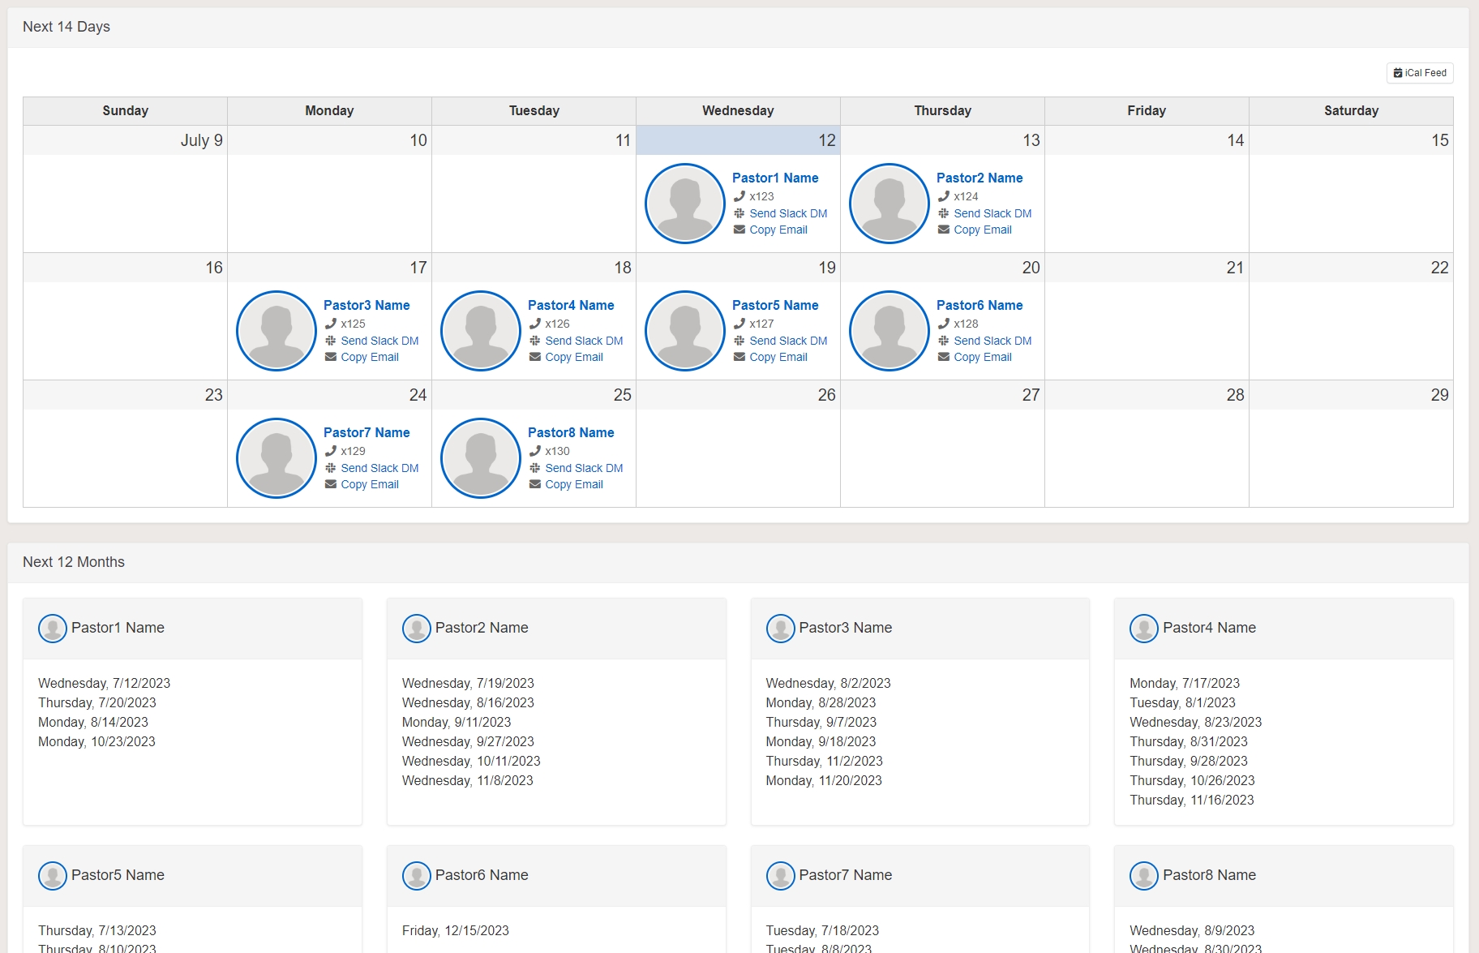
Task: Click Pastor1 Name card avatar icon
Action: point(53,629)
